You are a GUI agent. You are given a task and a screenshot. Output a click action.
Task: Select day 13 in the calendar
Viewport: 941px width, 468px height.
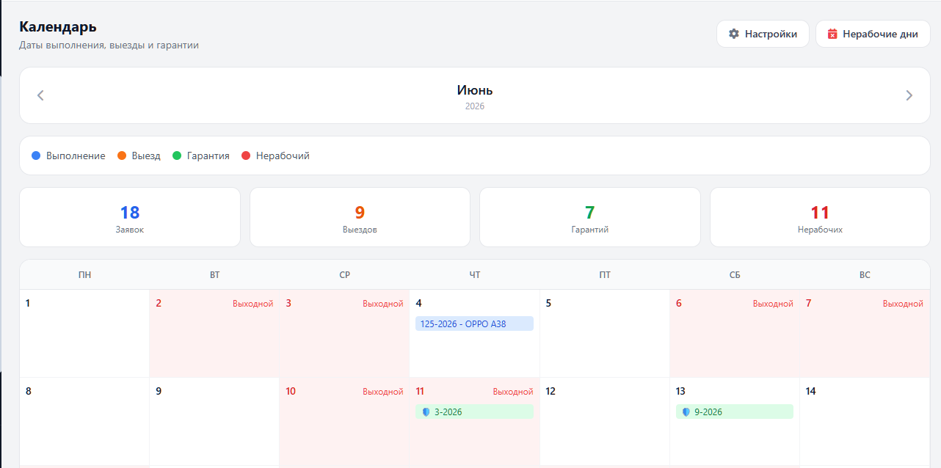[x=735, y=422]
